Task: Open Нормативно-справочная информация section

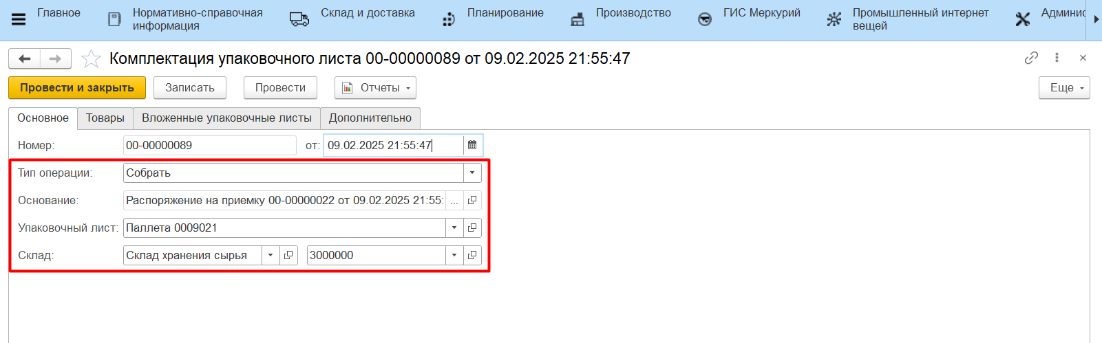Action: (198, 19)
